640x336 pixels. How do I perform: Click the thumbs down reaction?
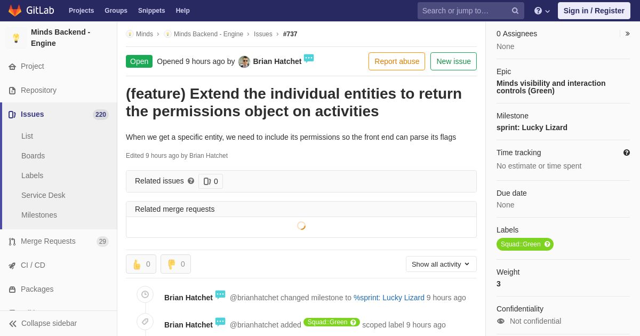tap(175, 264)
